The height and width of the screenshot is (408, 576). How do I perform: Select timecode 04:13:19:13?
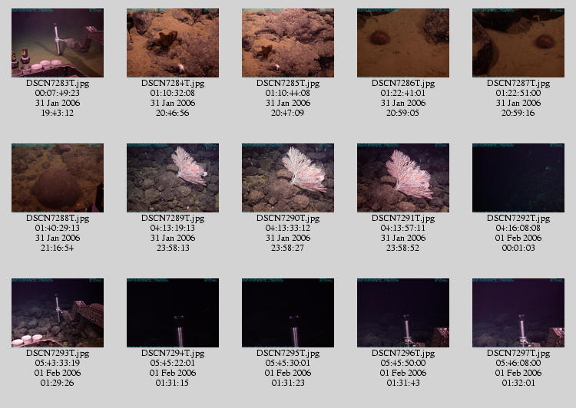tap(173, 228)
